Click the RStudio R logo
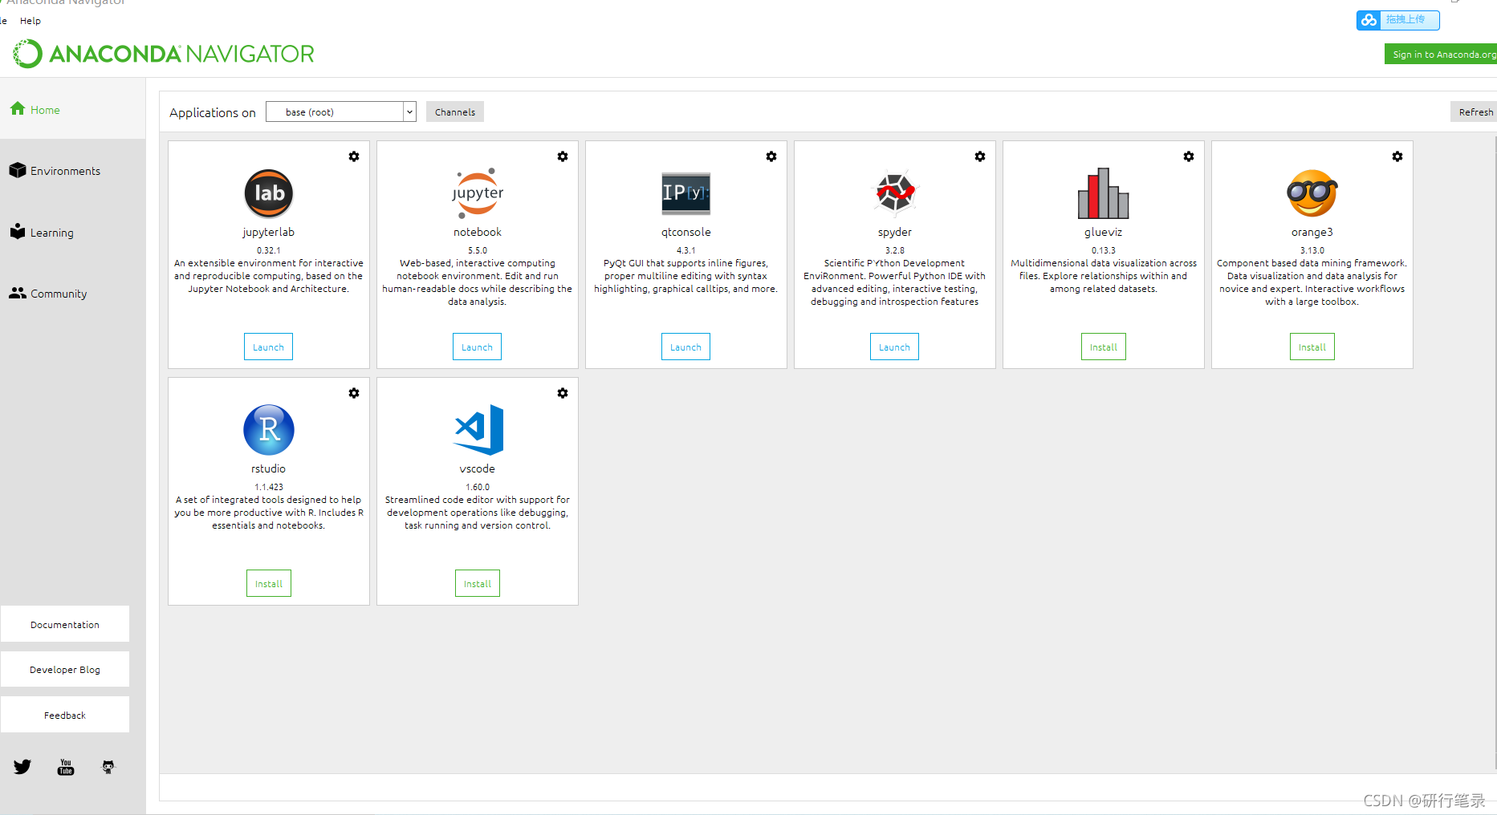 tap(269, 430)
